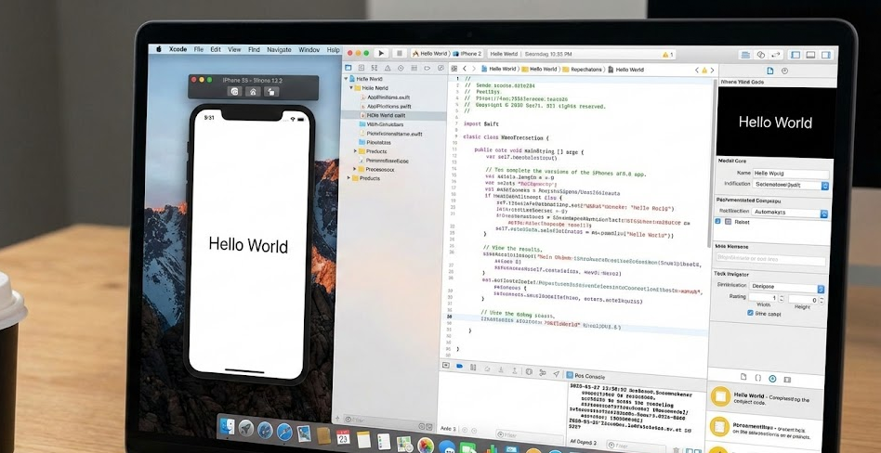
Task: Open the Report navigator tab icon
Action: click(x=440, y=68)
